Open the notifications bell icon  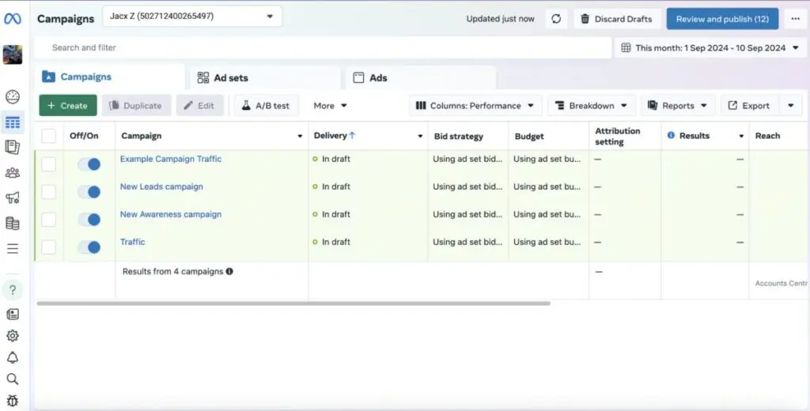pyautogui.click(x=13, y=357)
